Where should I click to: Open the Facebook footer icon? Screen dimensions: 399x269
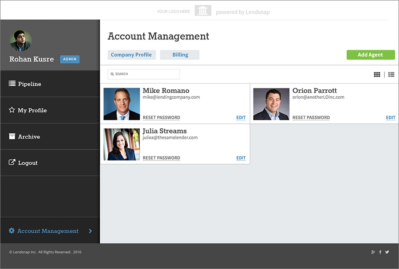(380, 252)
